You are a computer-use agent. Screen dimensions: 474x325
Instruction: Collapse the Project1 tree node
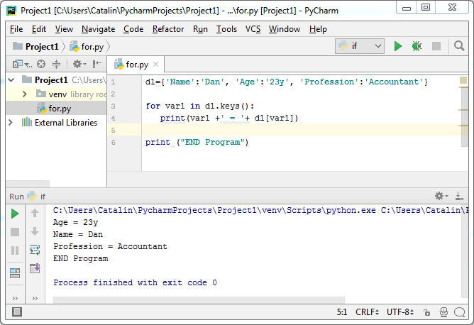pyautogui.click(x=11, y=80)
